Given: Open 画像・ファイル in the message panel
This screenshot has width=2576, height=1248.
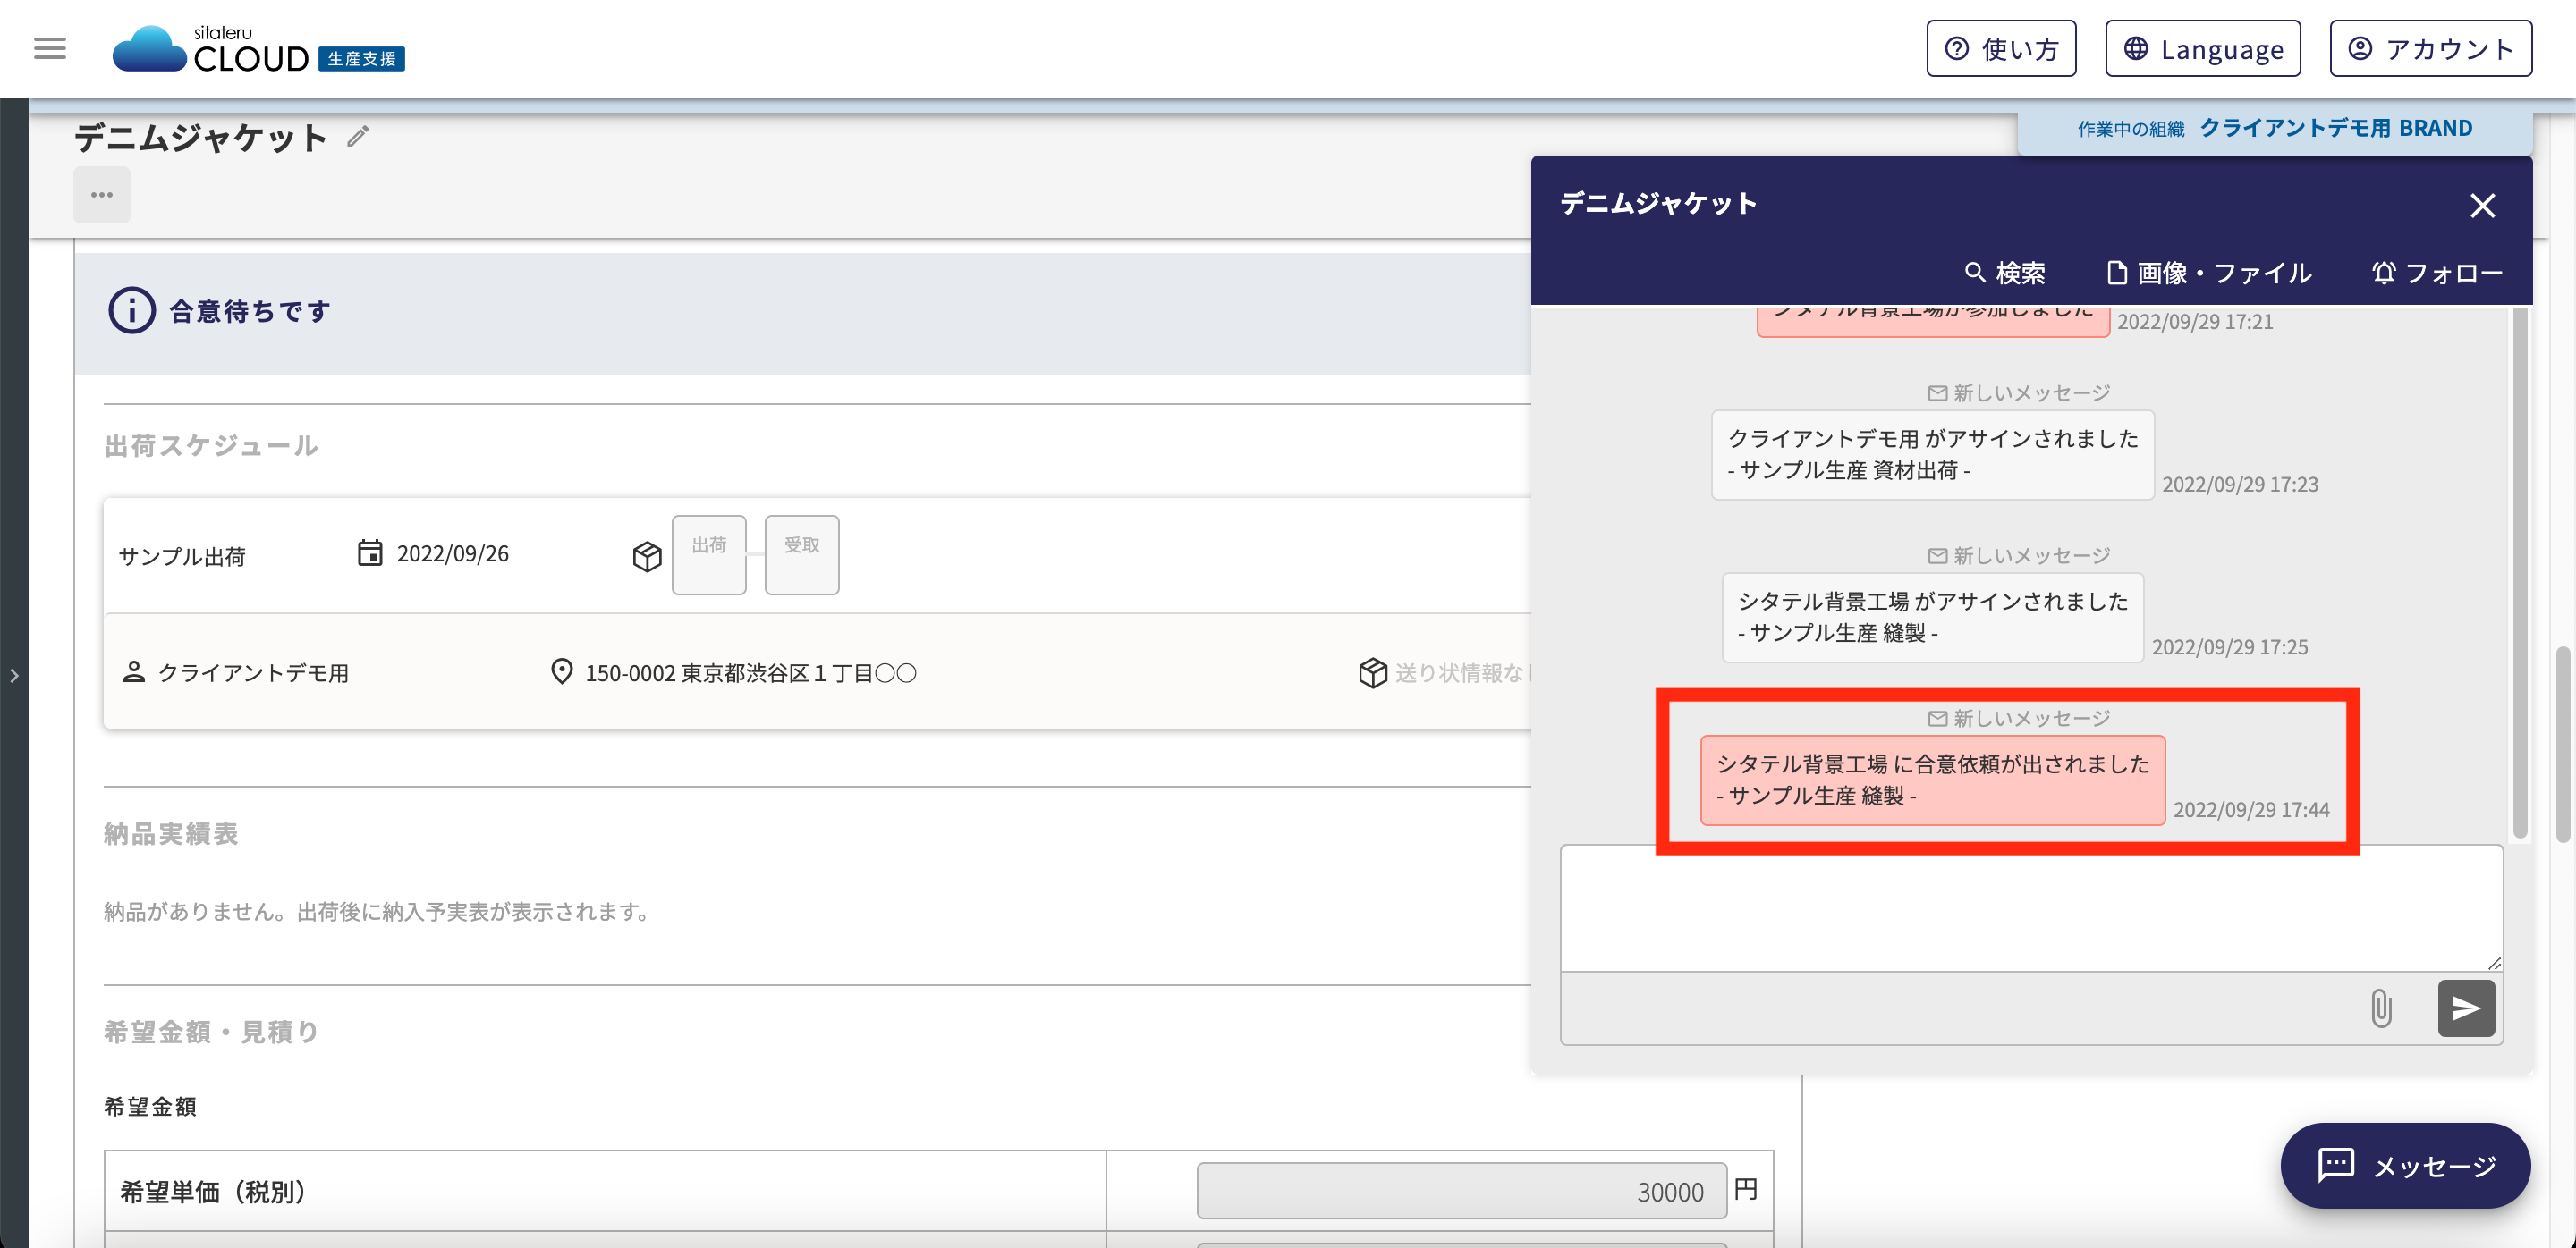Looking at the screenshot, I should point(2208,273).
